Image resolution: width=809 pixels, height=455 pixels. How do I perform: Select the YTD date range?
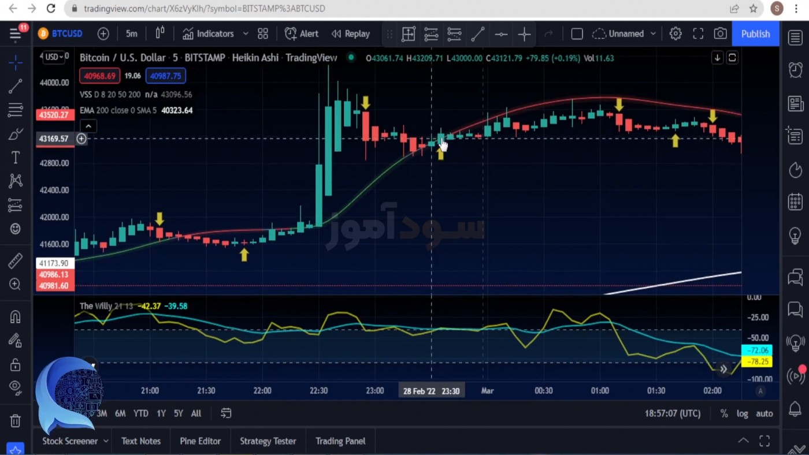(x=141, y=413)
